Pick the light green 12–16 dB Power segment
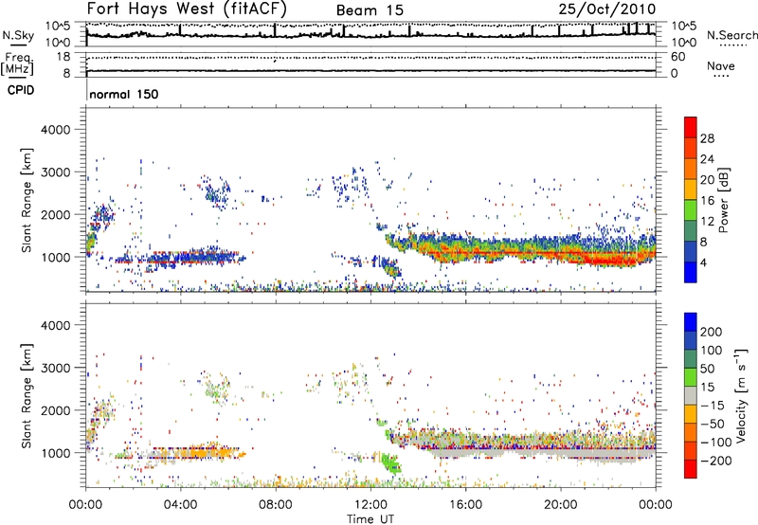Viewport: 758px width, 525px height. click(x=691, y=210)
